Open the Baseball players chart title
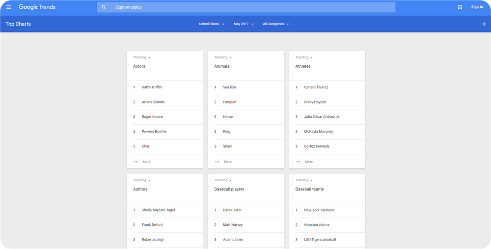Image resolution: width=491 pixels, height=249 pixels. [229, 189]
